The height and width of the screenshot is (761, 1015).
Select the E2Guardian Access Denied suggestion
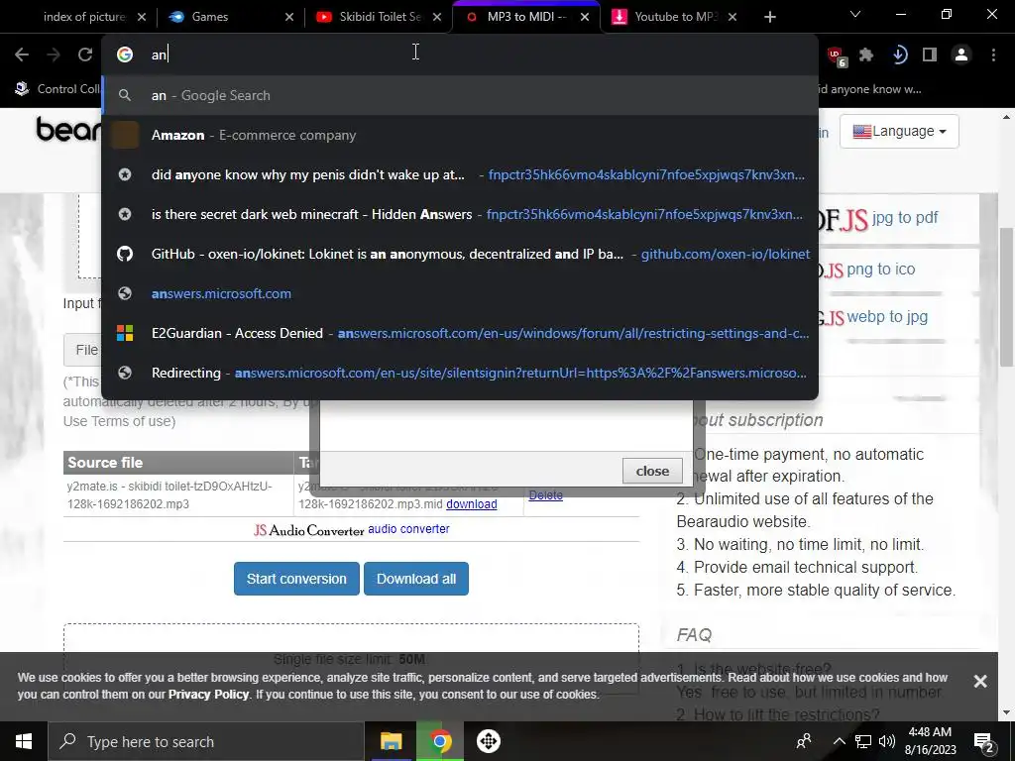point(460,333)
